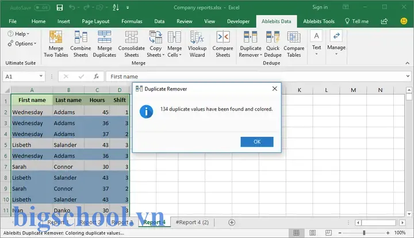Viewport: 414px width, 238px height.
Task: Switch to the Formulas tab
Action: [x=132, y=21]
